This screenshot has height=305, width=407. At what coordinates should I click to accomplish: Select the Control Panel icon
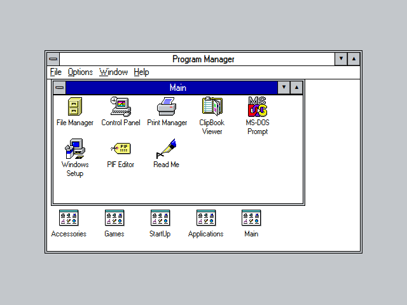pyautogui.click(x=121, y=107)
